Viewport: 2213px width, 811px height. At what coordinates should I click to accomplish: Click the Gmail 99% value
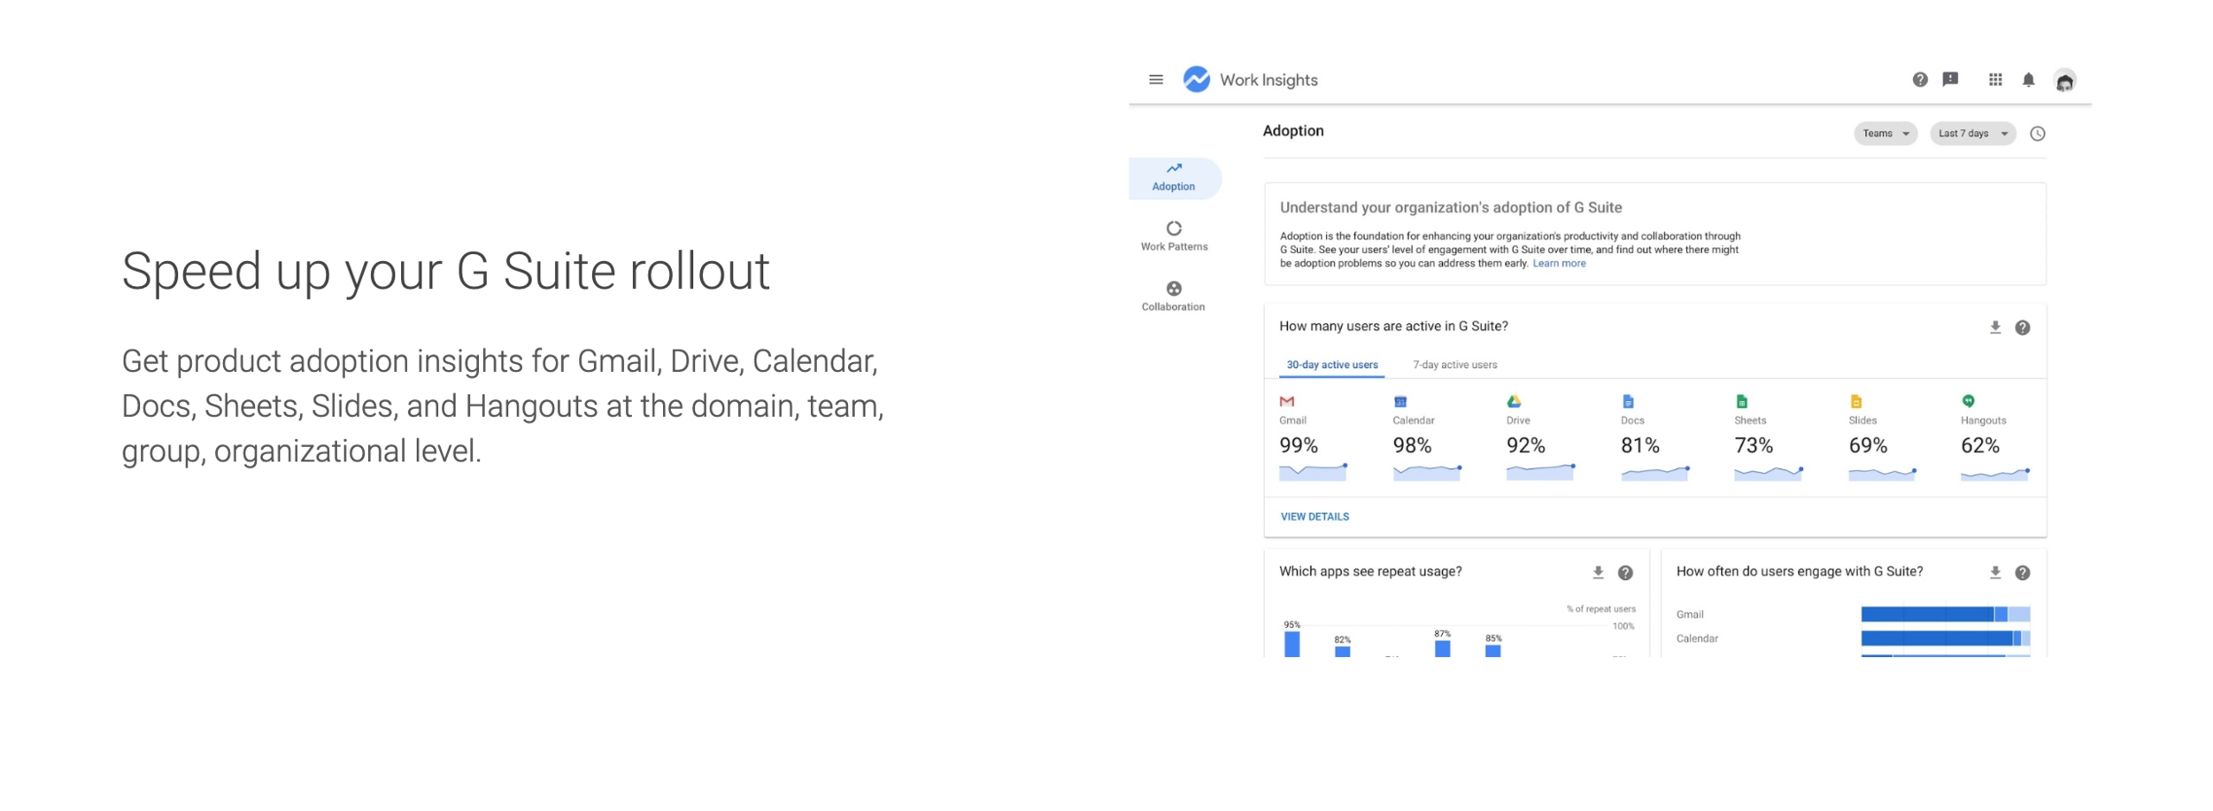(1299, 445)
